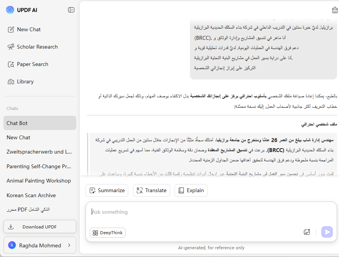The width and height of the screenshot is (339, 257).
Task: Click the Translate language icon
Action: (140, 191)
